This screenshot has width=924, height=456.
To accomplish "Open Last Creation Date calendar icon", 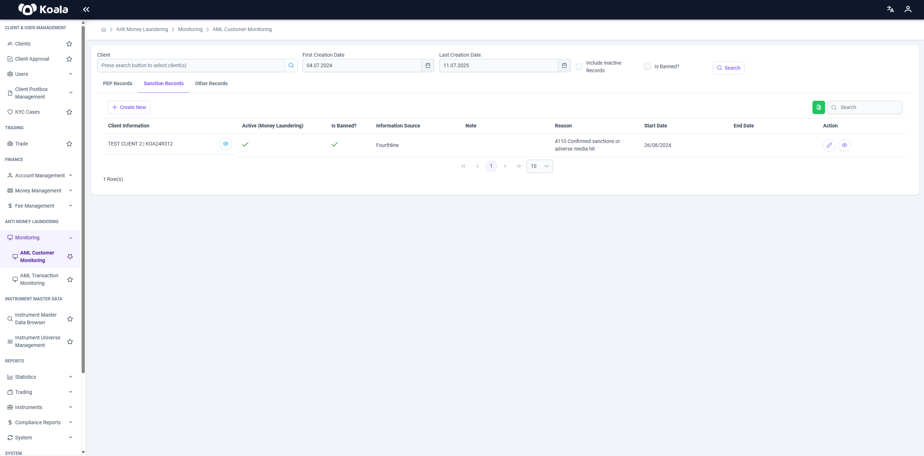I will pos(564,65).
